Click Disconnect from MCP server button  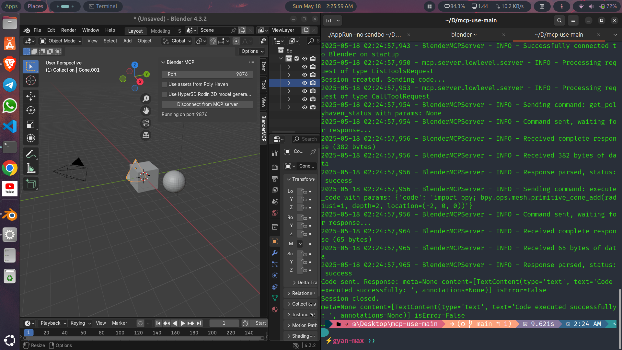click(207, 104)
